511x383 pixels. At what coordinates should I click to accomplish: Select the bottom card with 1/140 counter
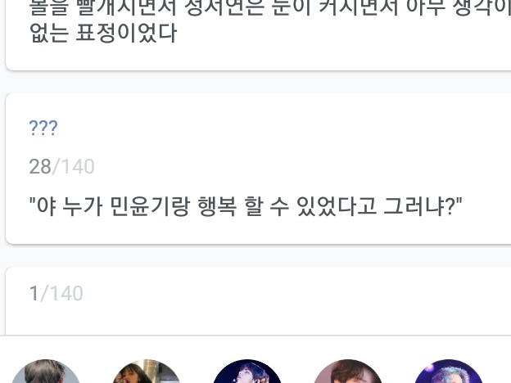[x=258, y=300]
